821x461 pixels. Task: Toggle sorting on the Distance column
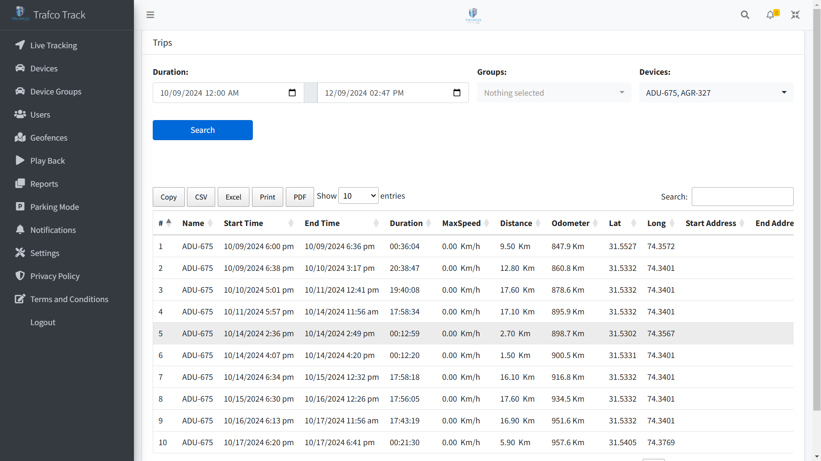click(x=516, y=223)
